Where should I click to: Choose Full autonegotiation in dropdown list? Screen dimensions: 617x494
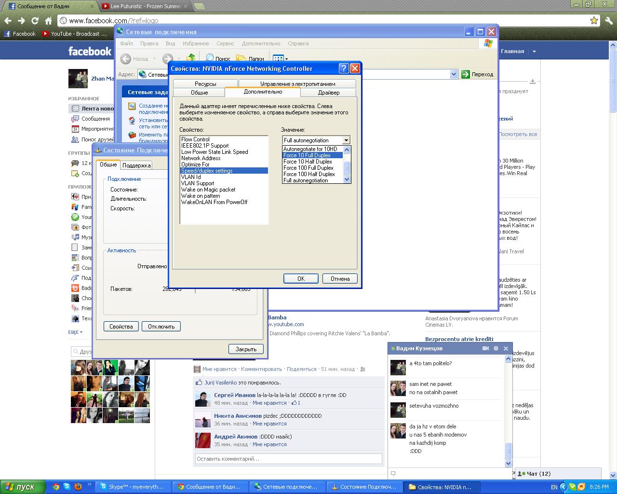point(312,180)
